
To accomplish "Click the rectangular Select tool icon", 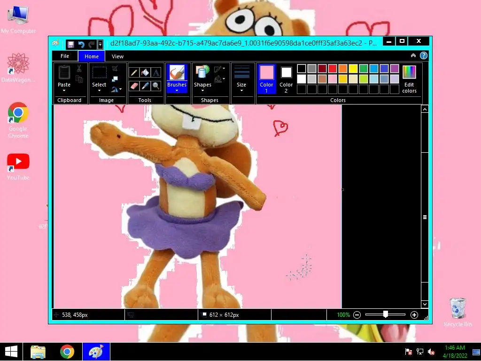I will (x=100, y=73).
